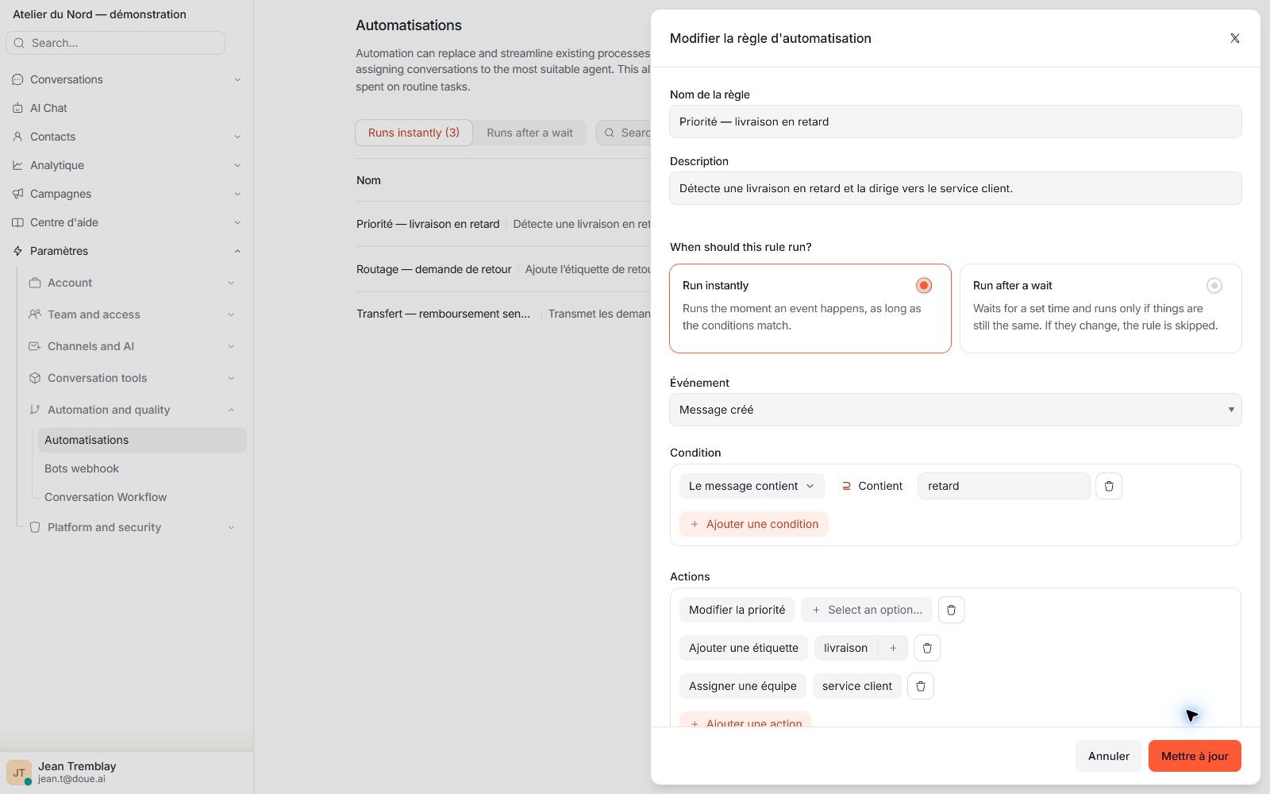Viewport: 1270px width, 794px height.
Task: Delete the 'retard' condition row
Action: click(1109, 486)
